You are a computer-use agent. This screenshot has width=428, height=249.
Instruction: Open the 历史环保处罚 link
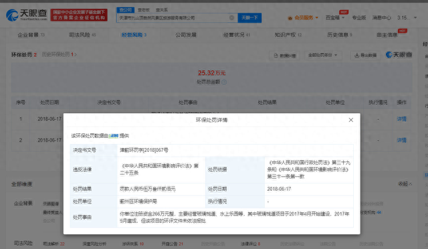point(59,54)
